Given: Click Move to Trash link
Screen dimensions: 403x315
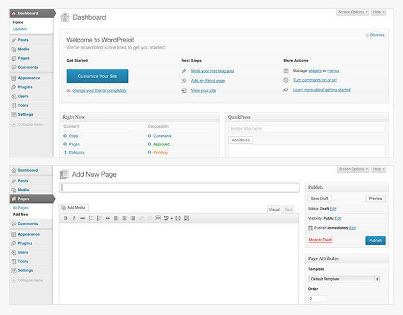Looking at the screenshot, I should pyautogui.click(x=320, y=239).
